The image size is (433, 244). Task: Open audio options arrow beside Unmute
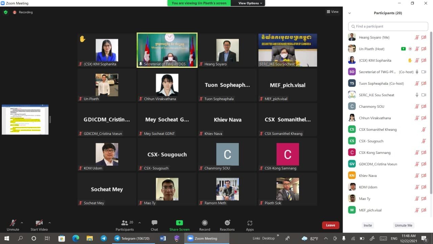click(22, 223)
